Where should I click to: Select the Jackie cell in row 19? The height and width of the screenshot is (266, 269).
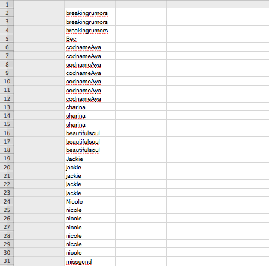pyautogui.click(x=90, y=159)
